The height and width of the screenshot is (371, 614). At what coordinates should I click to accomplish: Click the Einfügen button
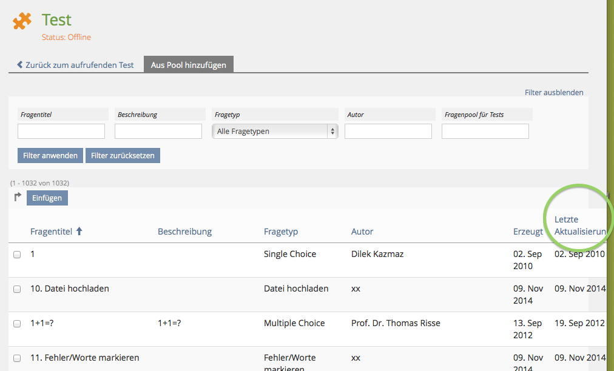tap(47, 198)
